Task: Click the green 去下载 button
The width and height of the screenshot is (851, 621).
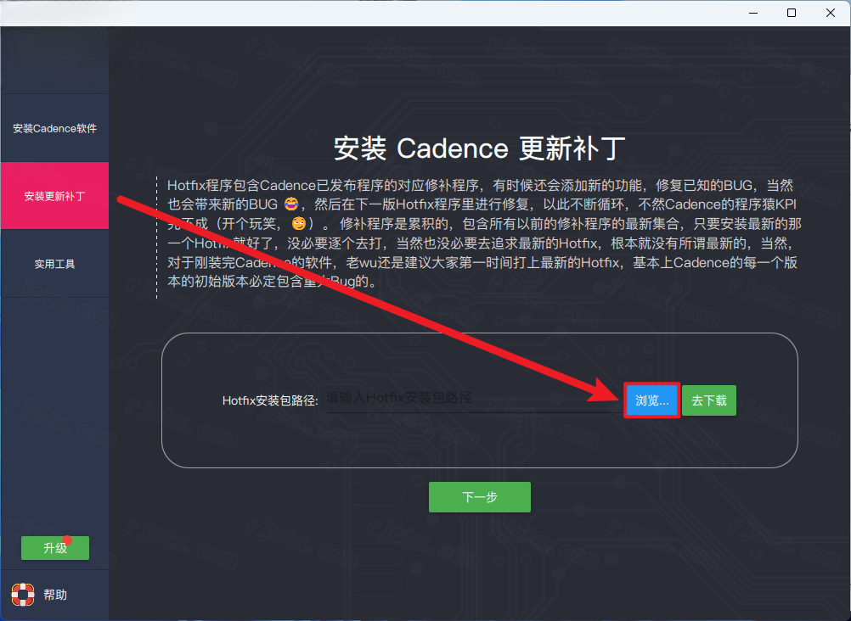Action: pyautogui.click(x=709, y=400)
